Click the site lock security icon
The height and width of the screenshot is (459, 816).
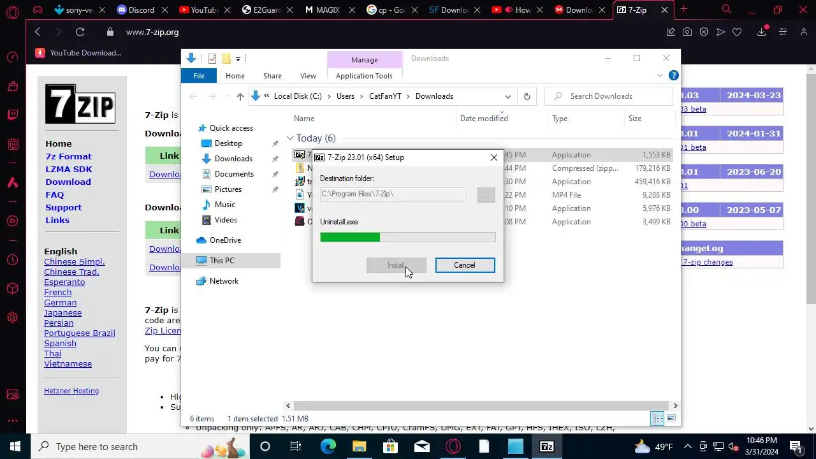point(110,32)
